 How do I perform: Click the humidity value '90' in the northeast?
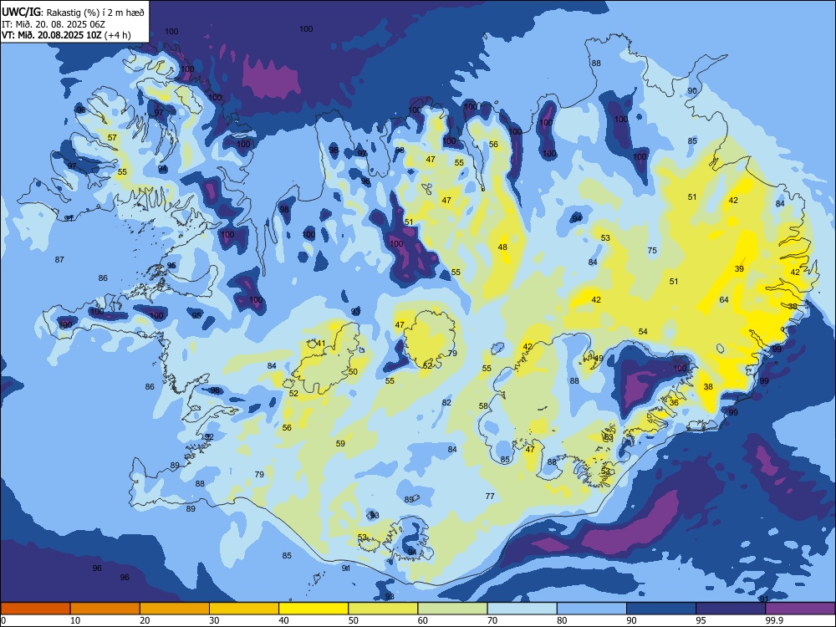pyautogui.click(x=692, y=90)
